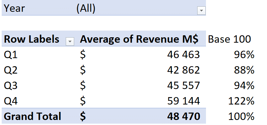Image resolution: width=267 pixels, height=125 pixels.
Task: Click the Q1 revenue value 46 463
Action: coord(183,55)
